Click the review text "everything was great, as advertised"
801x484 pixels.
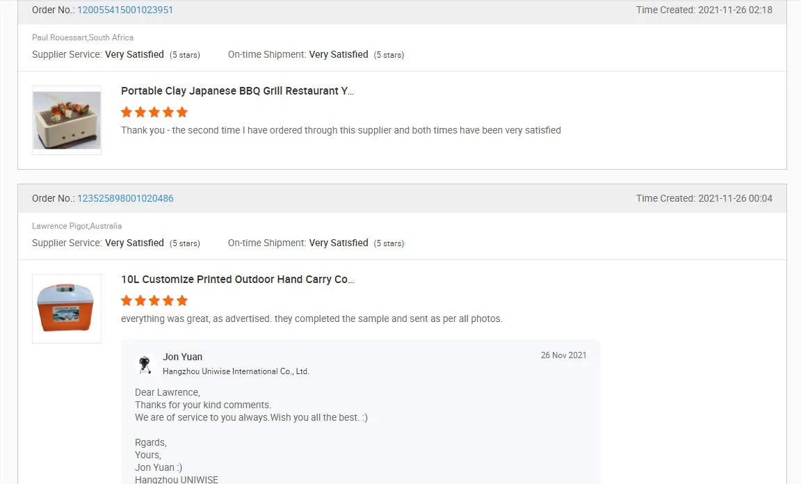pos(311,318)
